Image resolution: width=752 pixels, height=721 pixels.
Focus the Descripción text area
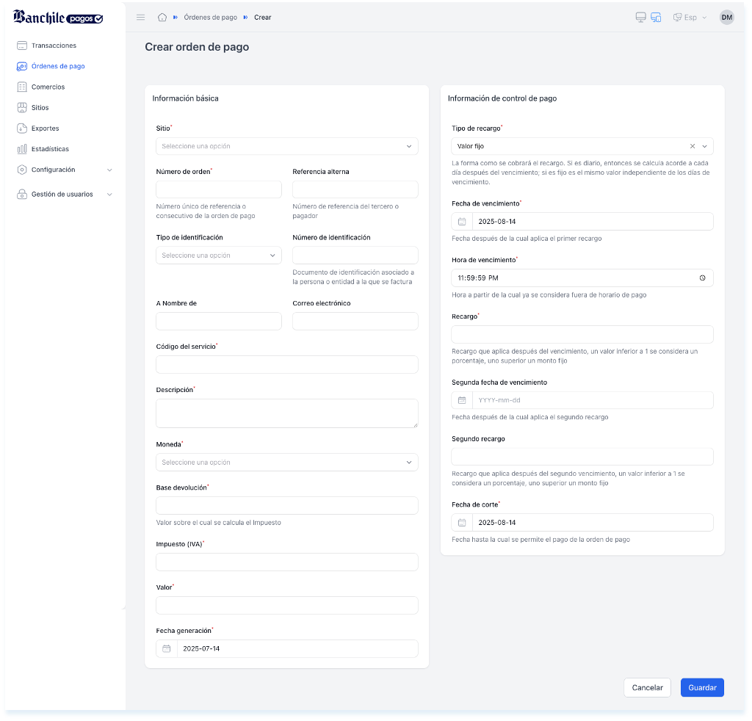287,413
